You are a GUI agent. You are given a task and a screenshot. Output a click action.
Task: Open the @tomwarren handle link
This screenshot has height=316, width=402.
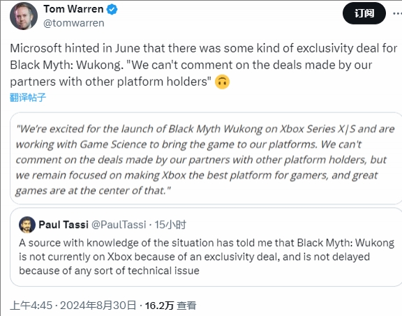tap(74, 23)
